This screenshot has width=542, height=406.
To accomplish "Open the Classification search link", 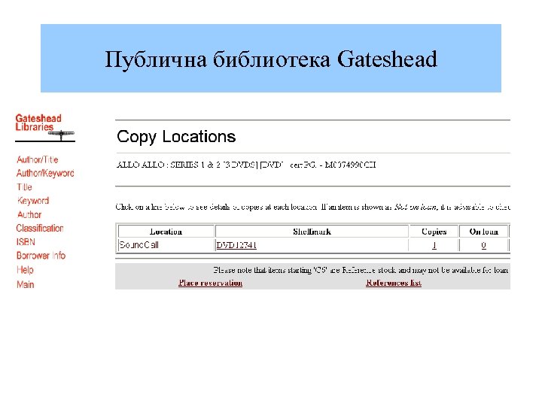I will [40, 229].
